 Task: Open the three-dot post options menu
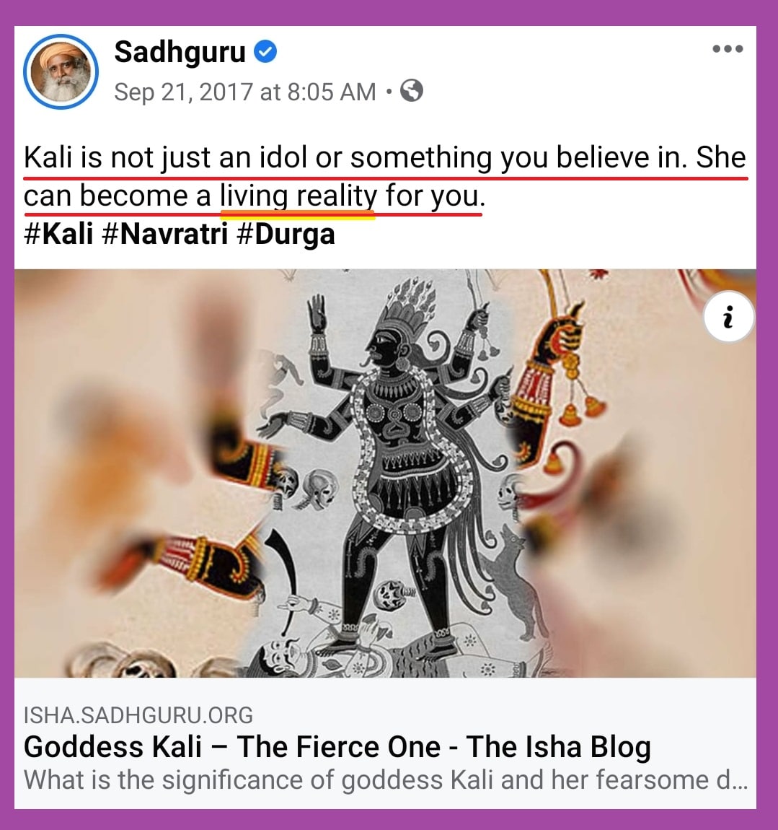(x=728, y=48)
